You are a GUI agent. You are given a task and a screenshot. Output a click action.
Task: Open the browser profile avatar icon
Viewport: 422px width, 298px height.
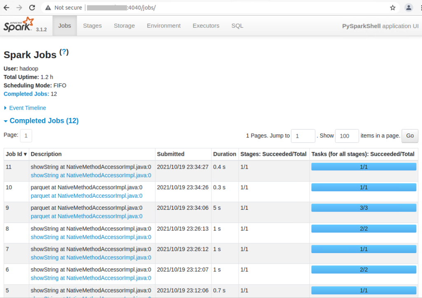click(x=408, y=7)
